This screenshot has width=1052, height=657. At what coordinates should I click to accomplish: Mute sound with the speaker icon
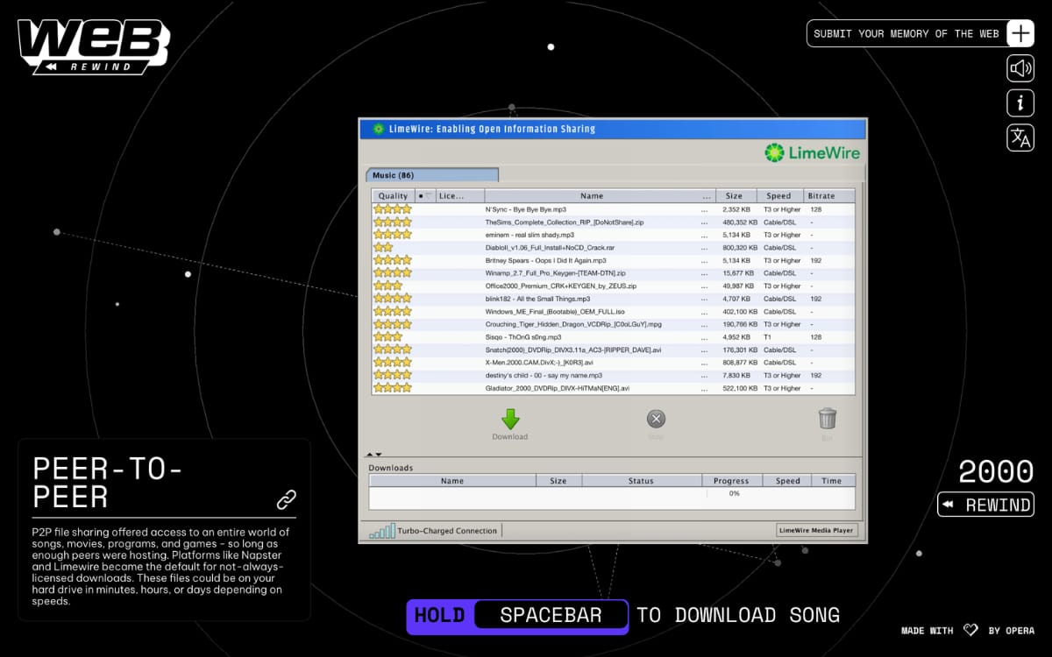[1020, 68]
